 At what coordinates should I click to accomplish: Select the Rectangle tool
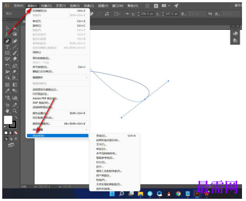(7, 53)
